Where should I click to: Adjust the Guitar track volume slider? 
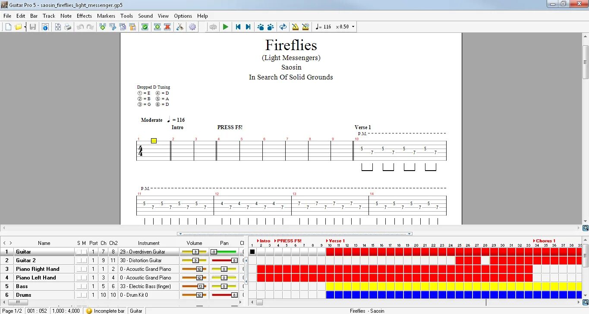pos(194,252)
